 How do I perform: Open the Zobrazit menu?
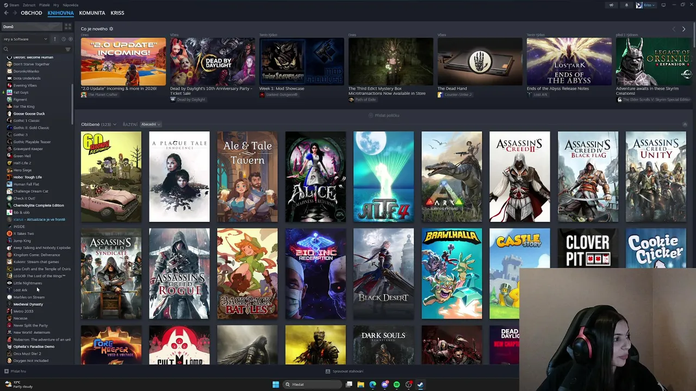pyautogui.click(x=29, y=5)
